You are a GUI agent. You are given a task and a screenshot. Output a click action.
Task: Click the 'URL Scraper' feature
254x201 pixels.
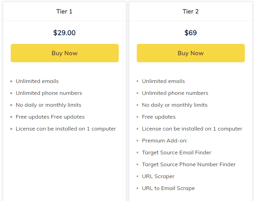(x=158, y=176)
